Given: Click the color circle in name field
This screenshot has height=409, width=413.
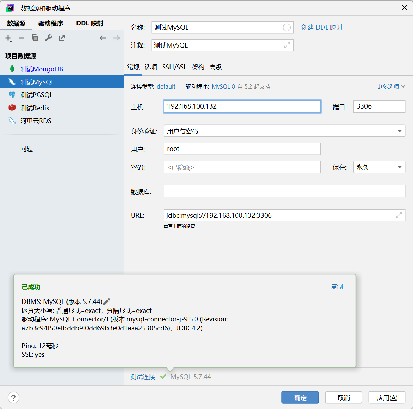Looking at the screenshot, I should click(287, 28).
